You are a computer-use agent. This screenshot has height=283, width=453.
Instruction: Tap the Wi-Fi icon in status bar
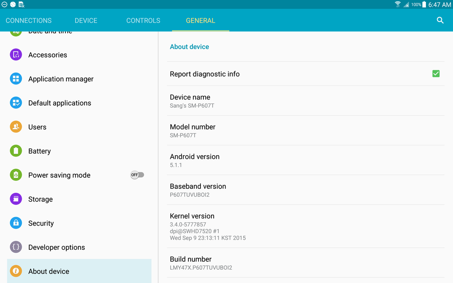[x=398, y=4]
